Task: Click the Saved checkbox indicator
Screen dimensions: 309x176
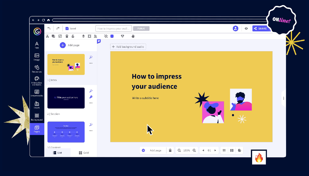Action: coord(67,28)
